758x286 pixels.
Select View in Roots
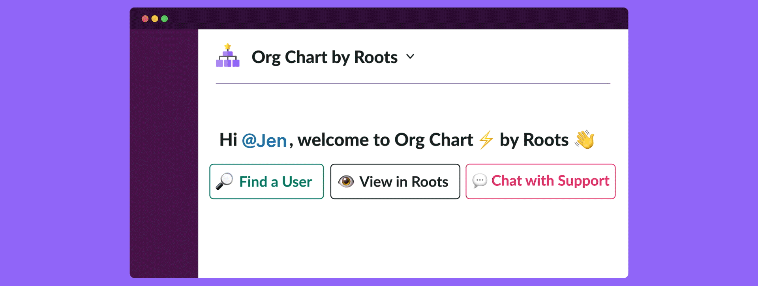click(395, 181)
